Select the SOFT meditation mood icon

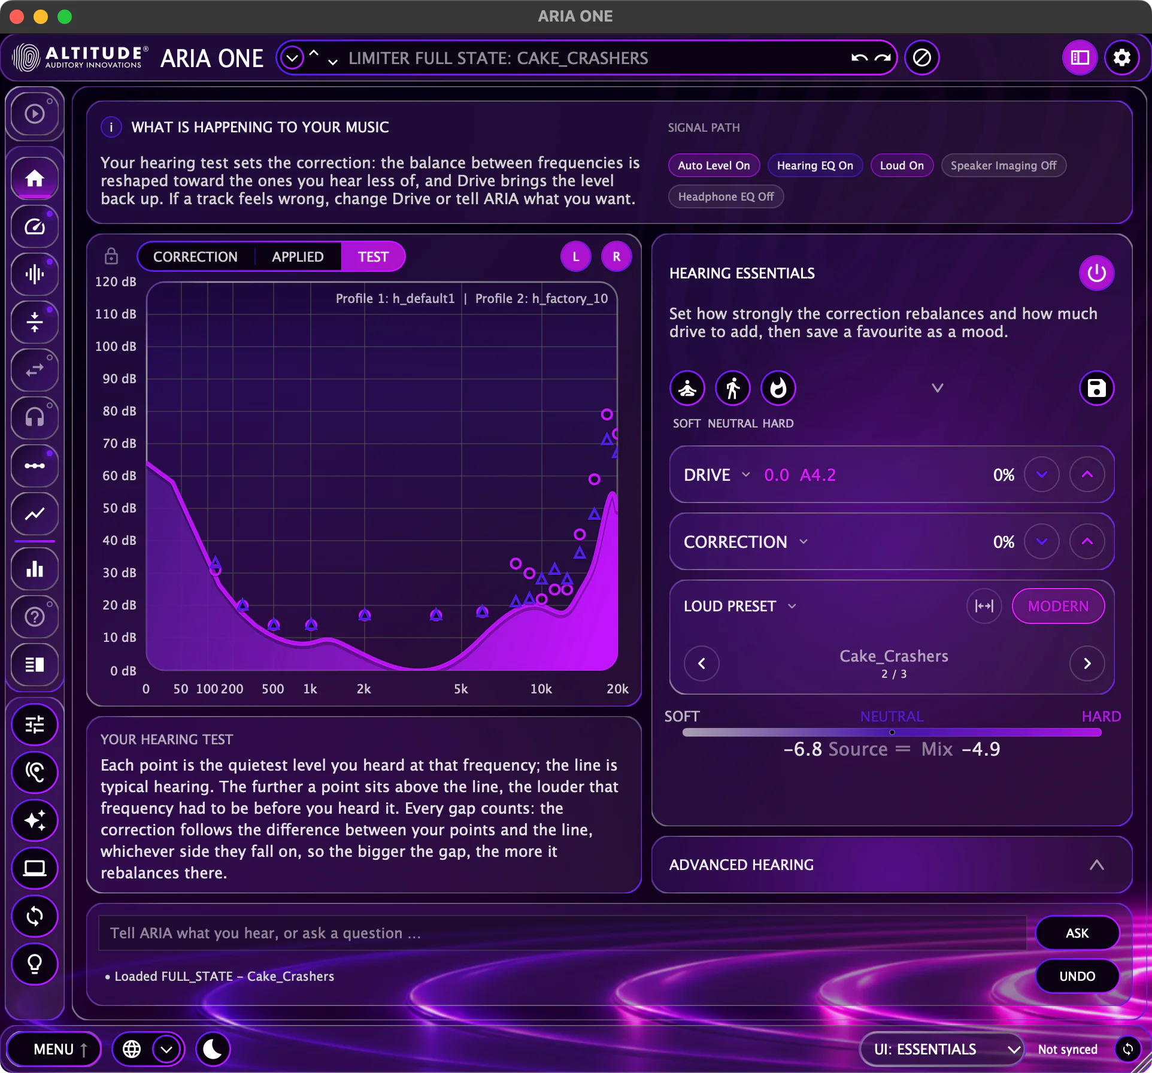tap(687, 389)
